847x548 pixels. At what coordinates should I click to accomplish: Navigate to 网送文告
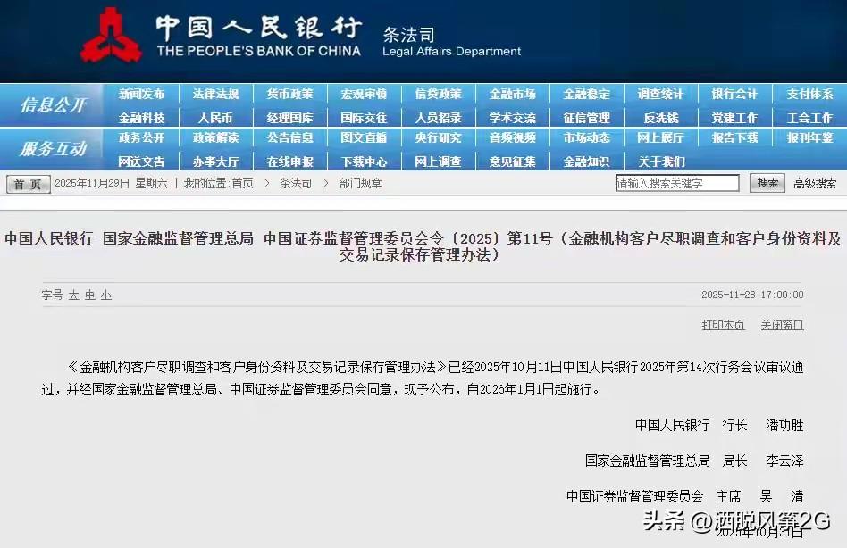[x=141, y=162]
